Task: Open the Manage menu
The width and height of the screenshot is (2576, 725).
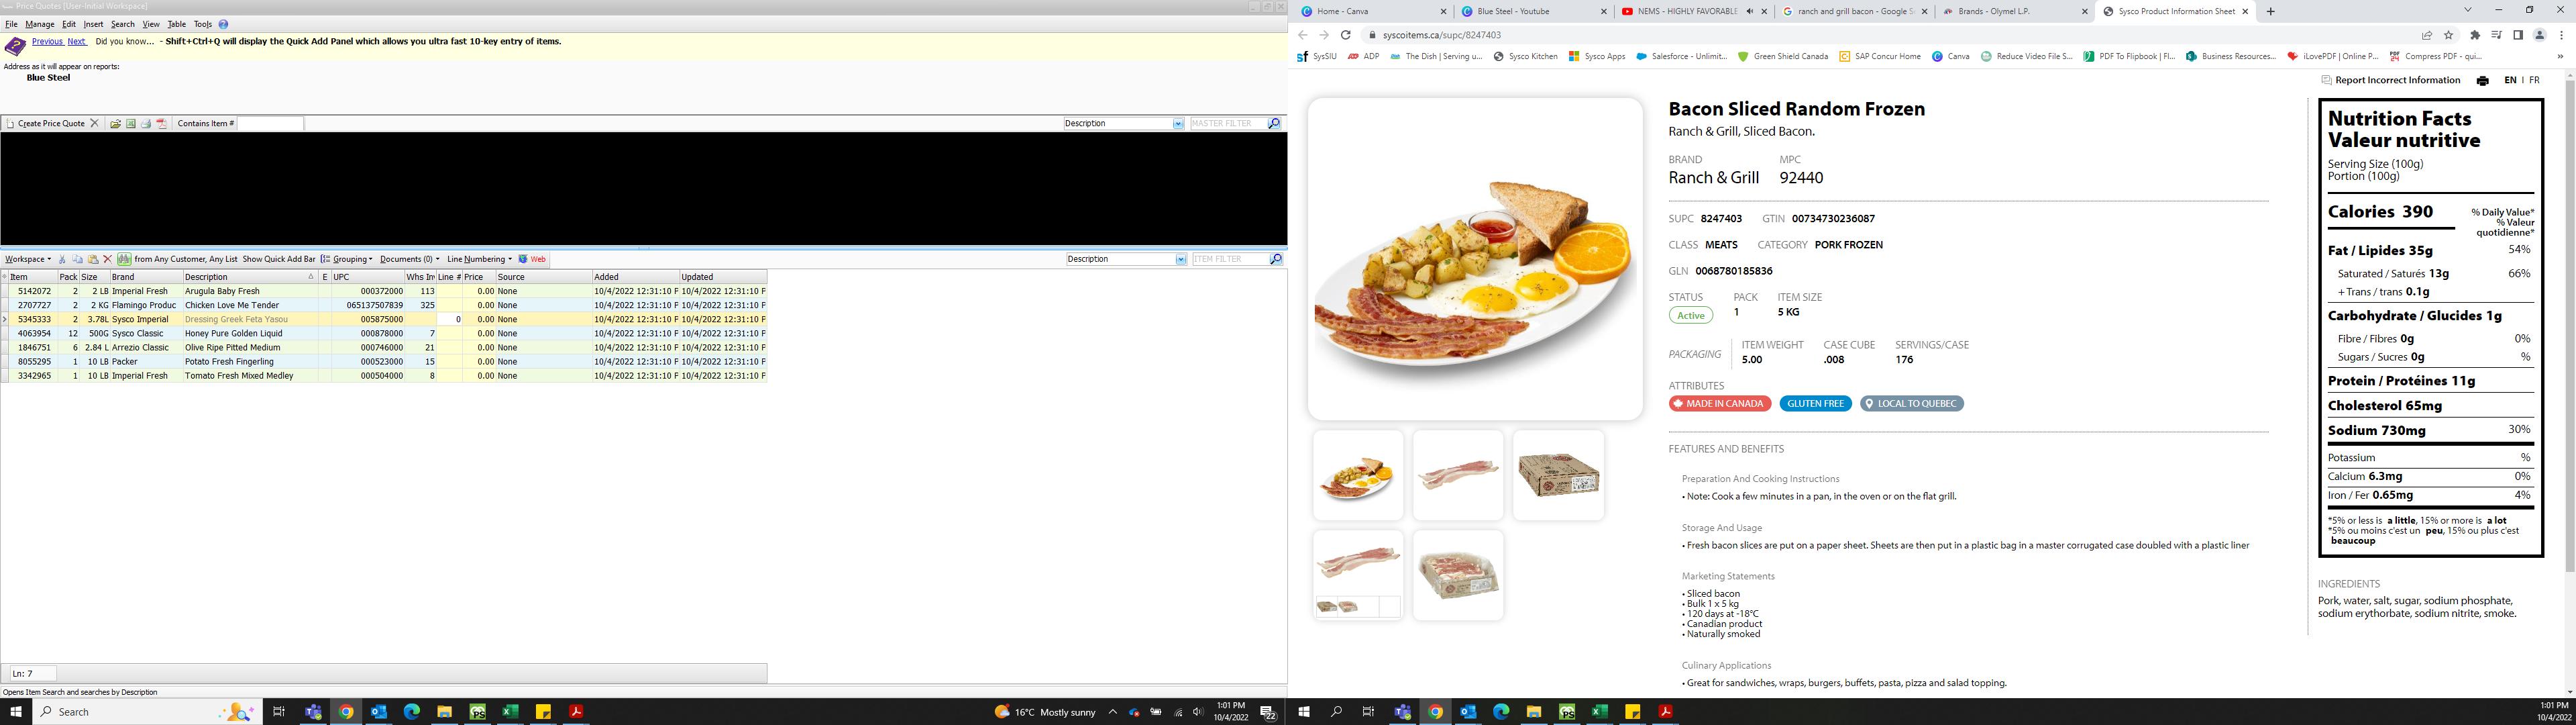Action: [40, 24]
